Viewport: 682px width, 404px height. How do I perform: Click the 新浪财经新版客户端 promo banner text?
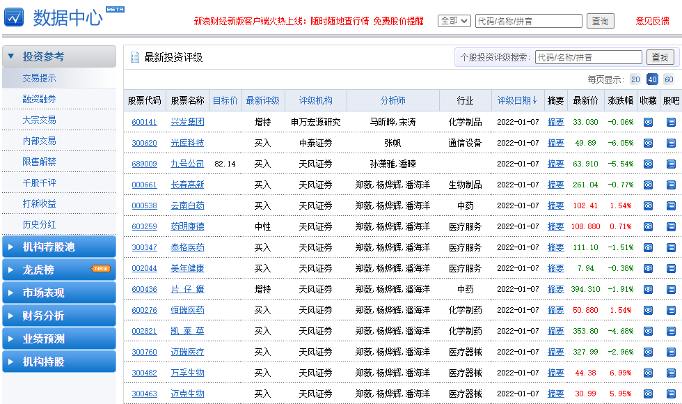(x=309, y=21)
